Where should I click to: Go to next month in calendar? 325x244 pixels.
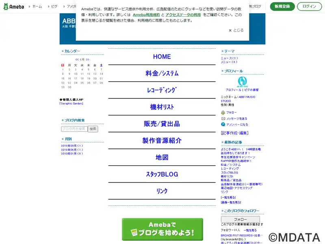[87, 59]
